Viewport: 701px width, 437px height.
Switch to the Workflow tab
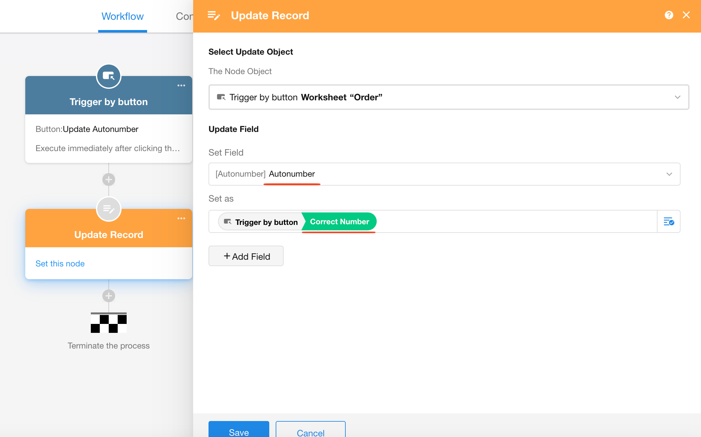[122, 16]
